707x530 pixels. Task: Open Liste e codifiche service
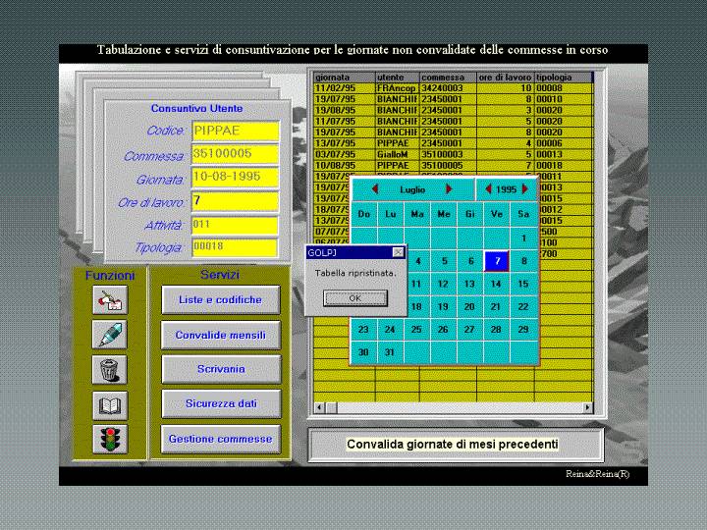click(x=220, y=299)
